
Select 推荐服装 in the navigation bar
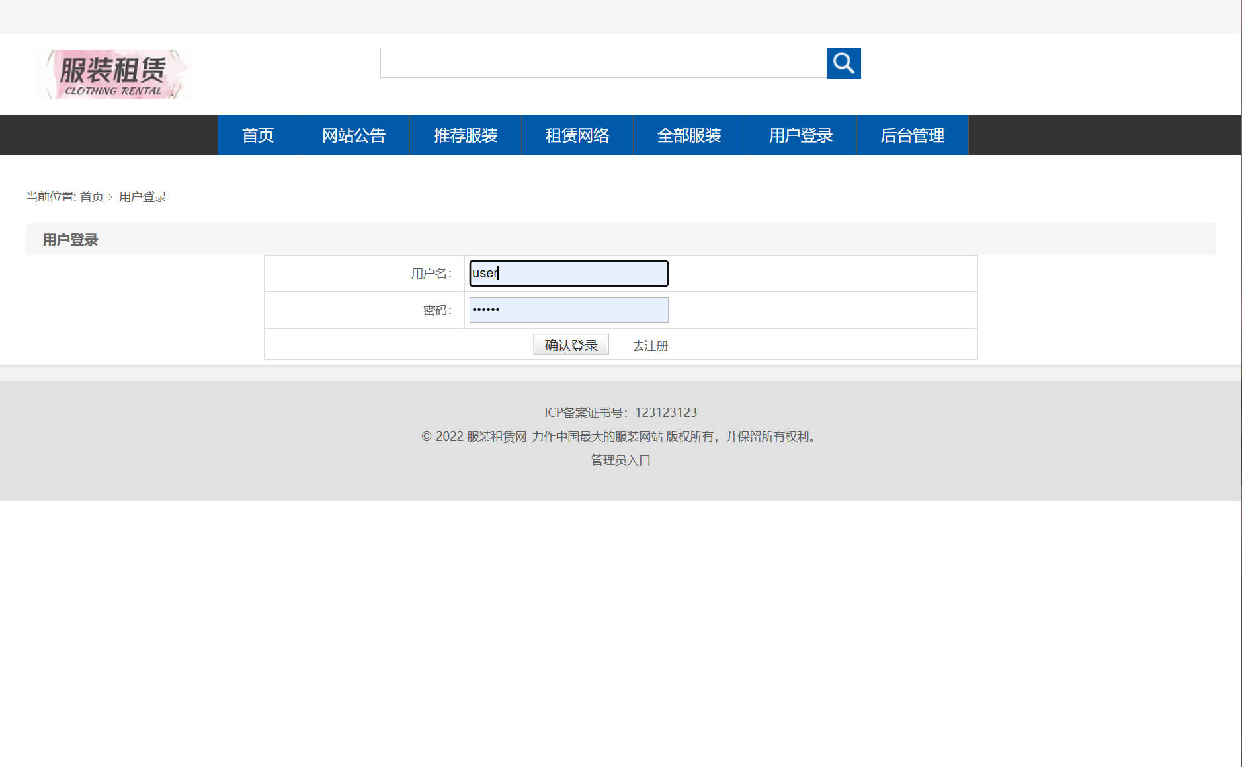click(466, 135)
